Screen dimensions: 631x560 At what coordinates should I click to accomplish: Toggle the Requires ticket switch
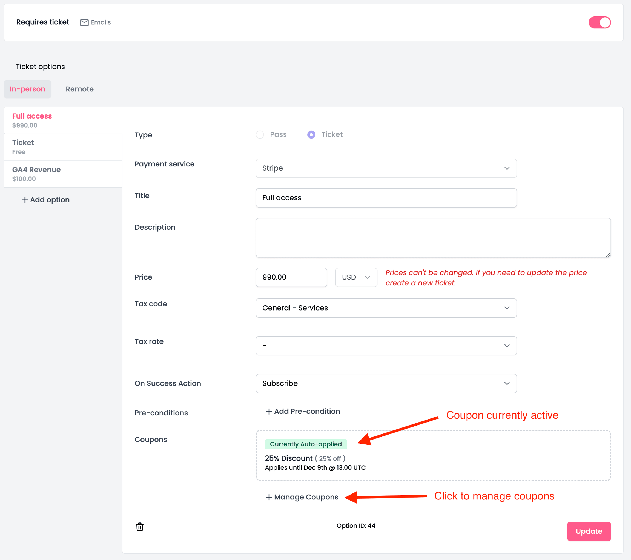pyautogui.click(x=599, y=22)
